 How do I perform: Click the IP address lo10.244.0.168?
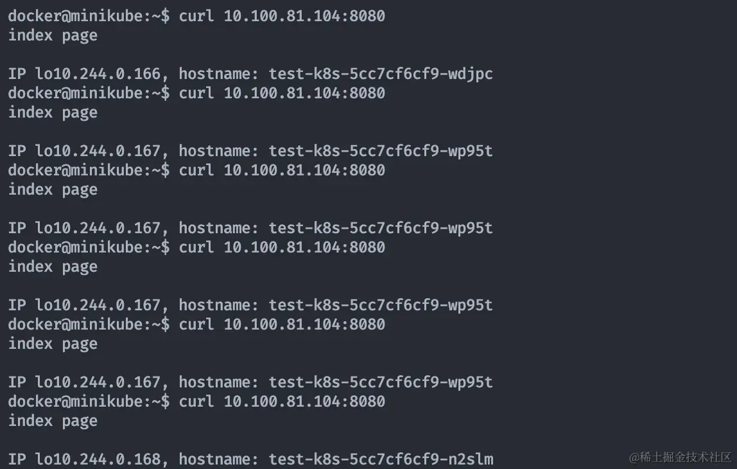tap(98, 459)
